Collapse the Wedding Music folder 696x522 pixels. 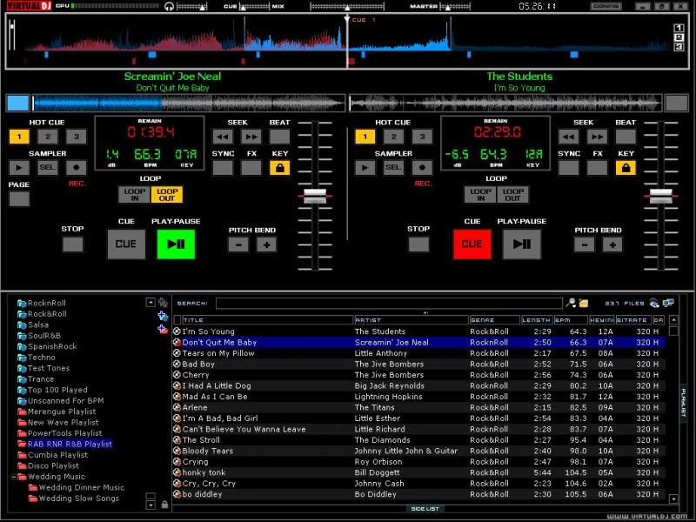14,477
